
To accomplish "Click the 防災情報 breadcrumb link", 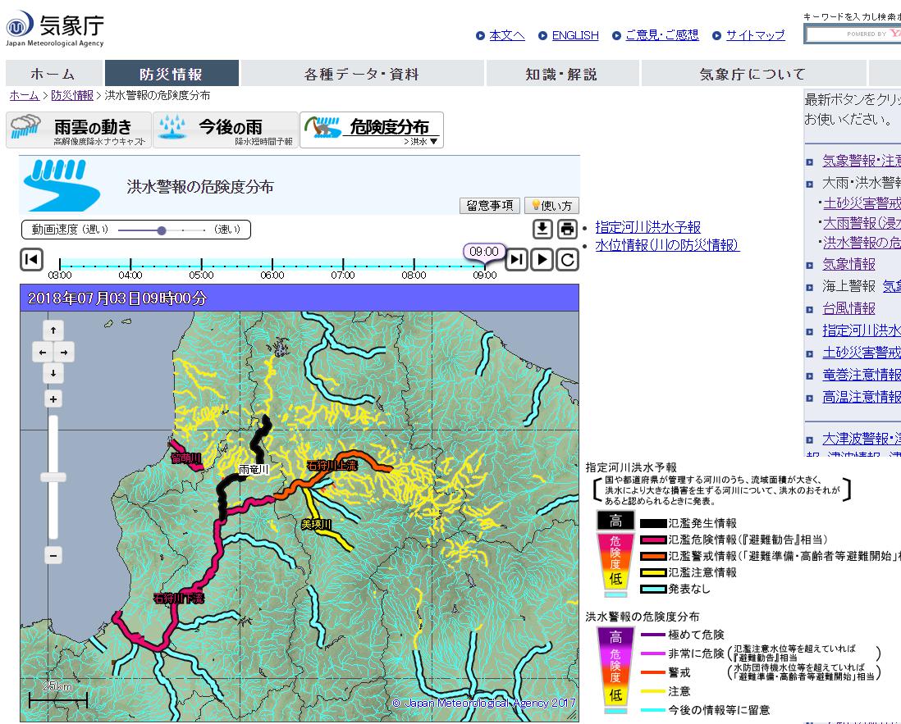I will [x=72, y=95].
